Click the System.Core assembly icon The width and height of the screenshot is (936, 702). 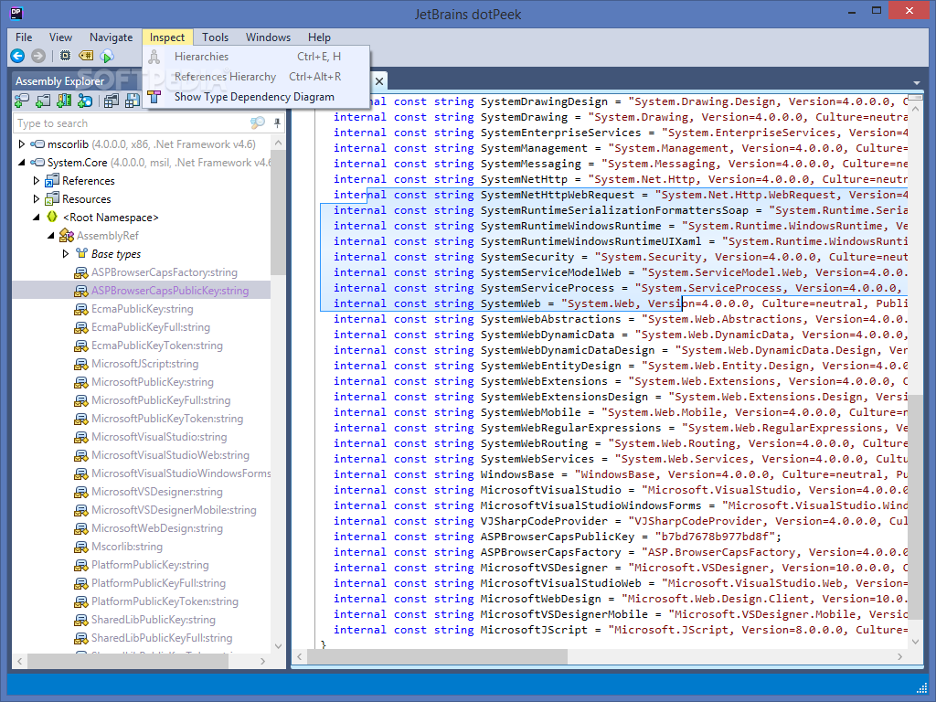pyautogui.click(x=37, y=163)
